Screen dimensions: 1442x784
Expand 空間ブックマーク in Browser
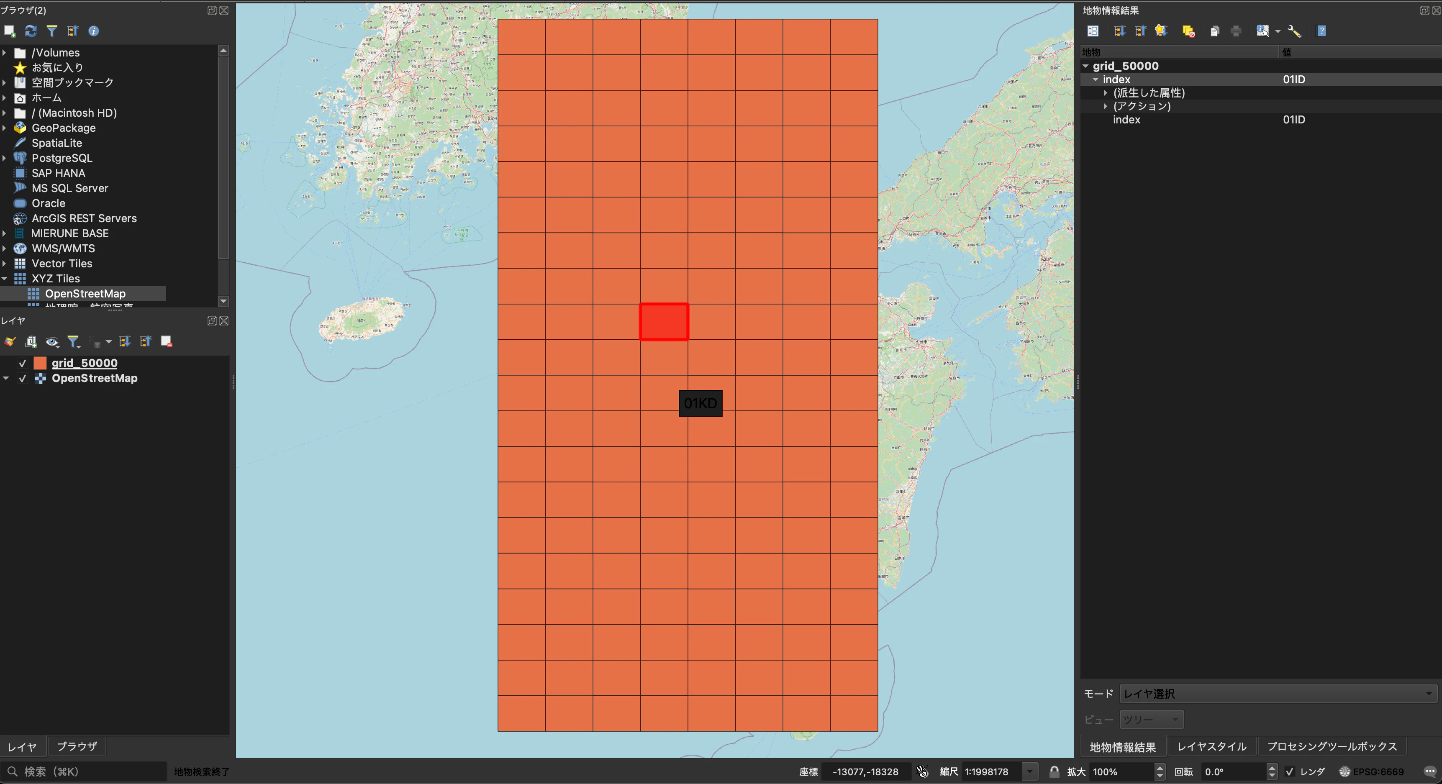tap(5, 83)
